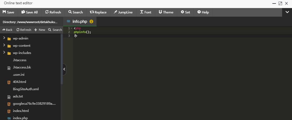
Task: Collapse the file sidebar panel
Action: point(64,69)
